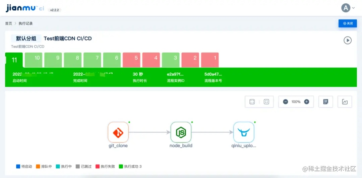Select execution record tab 7
This screenshot has width=362, height=178.
point(93,60)
